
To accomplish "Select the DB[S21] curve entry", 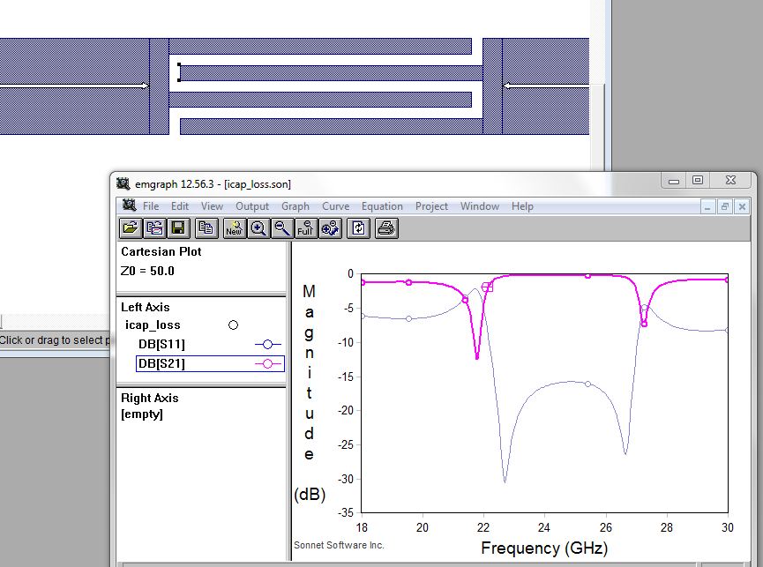I will pos(161,363).
